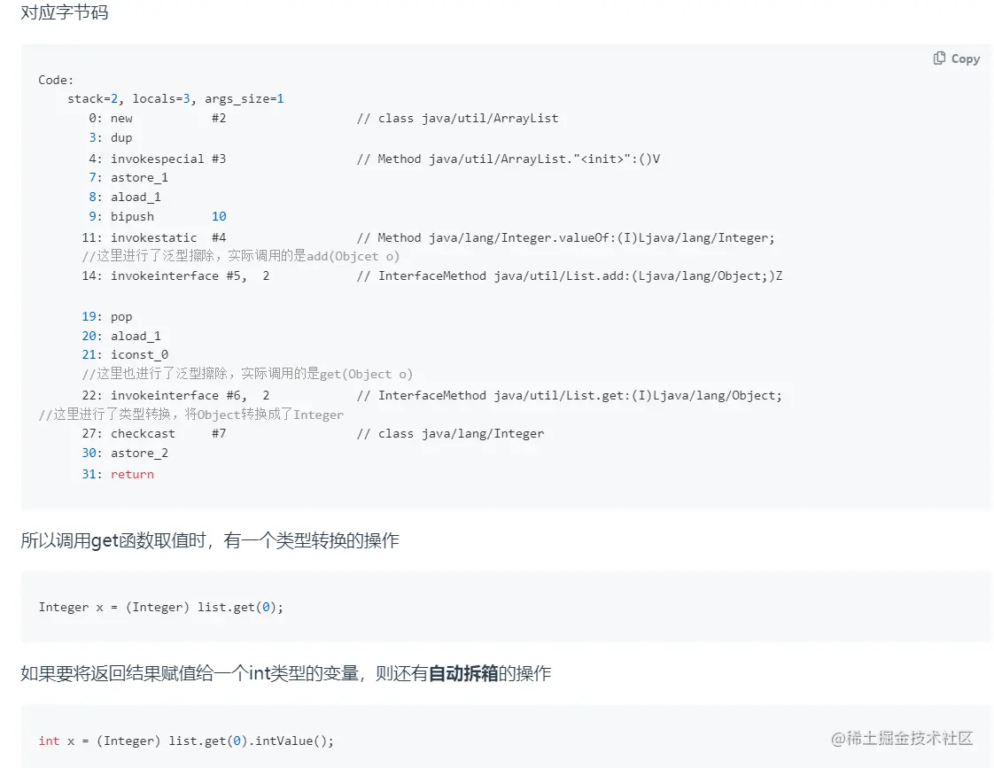Screen dimensions: 994x768
Task: Click the stack=2, locals=3 line
Action: (175, 99)
